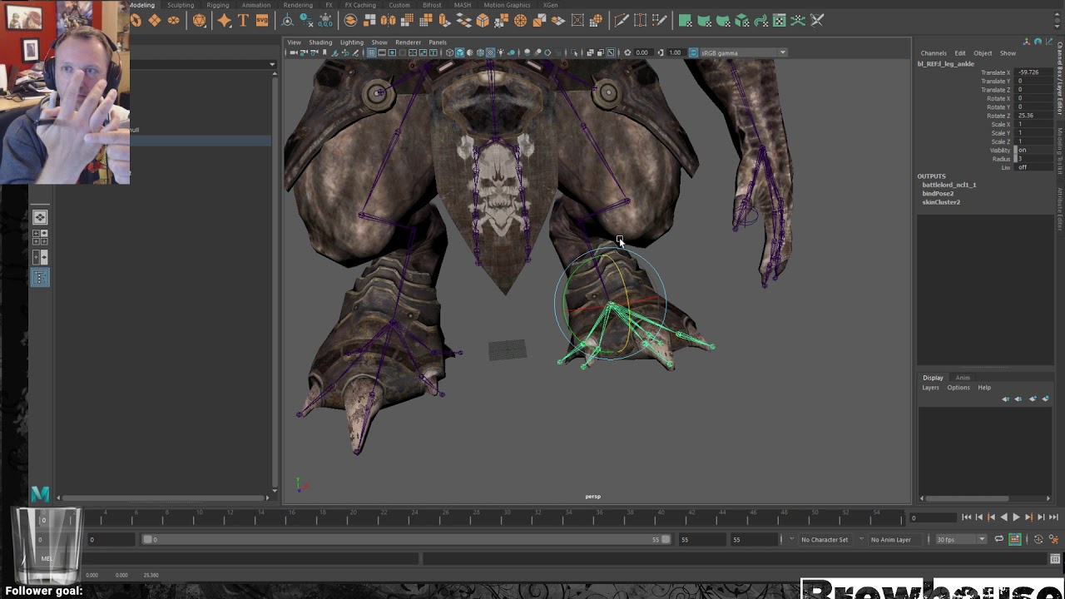The image size is (1065, 599).
Task: Go to start of playback range
Action: (967, 517)
